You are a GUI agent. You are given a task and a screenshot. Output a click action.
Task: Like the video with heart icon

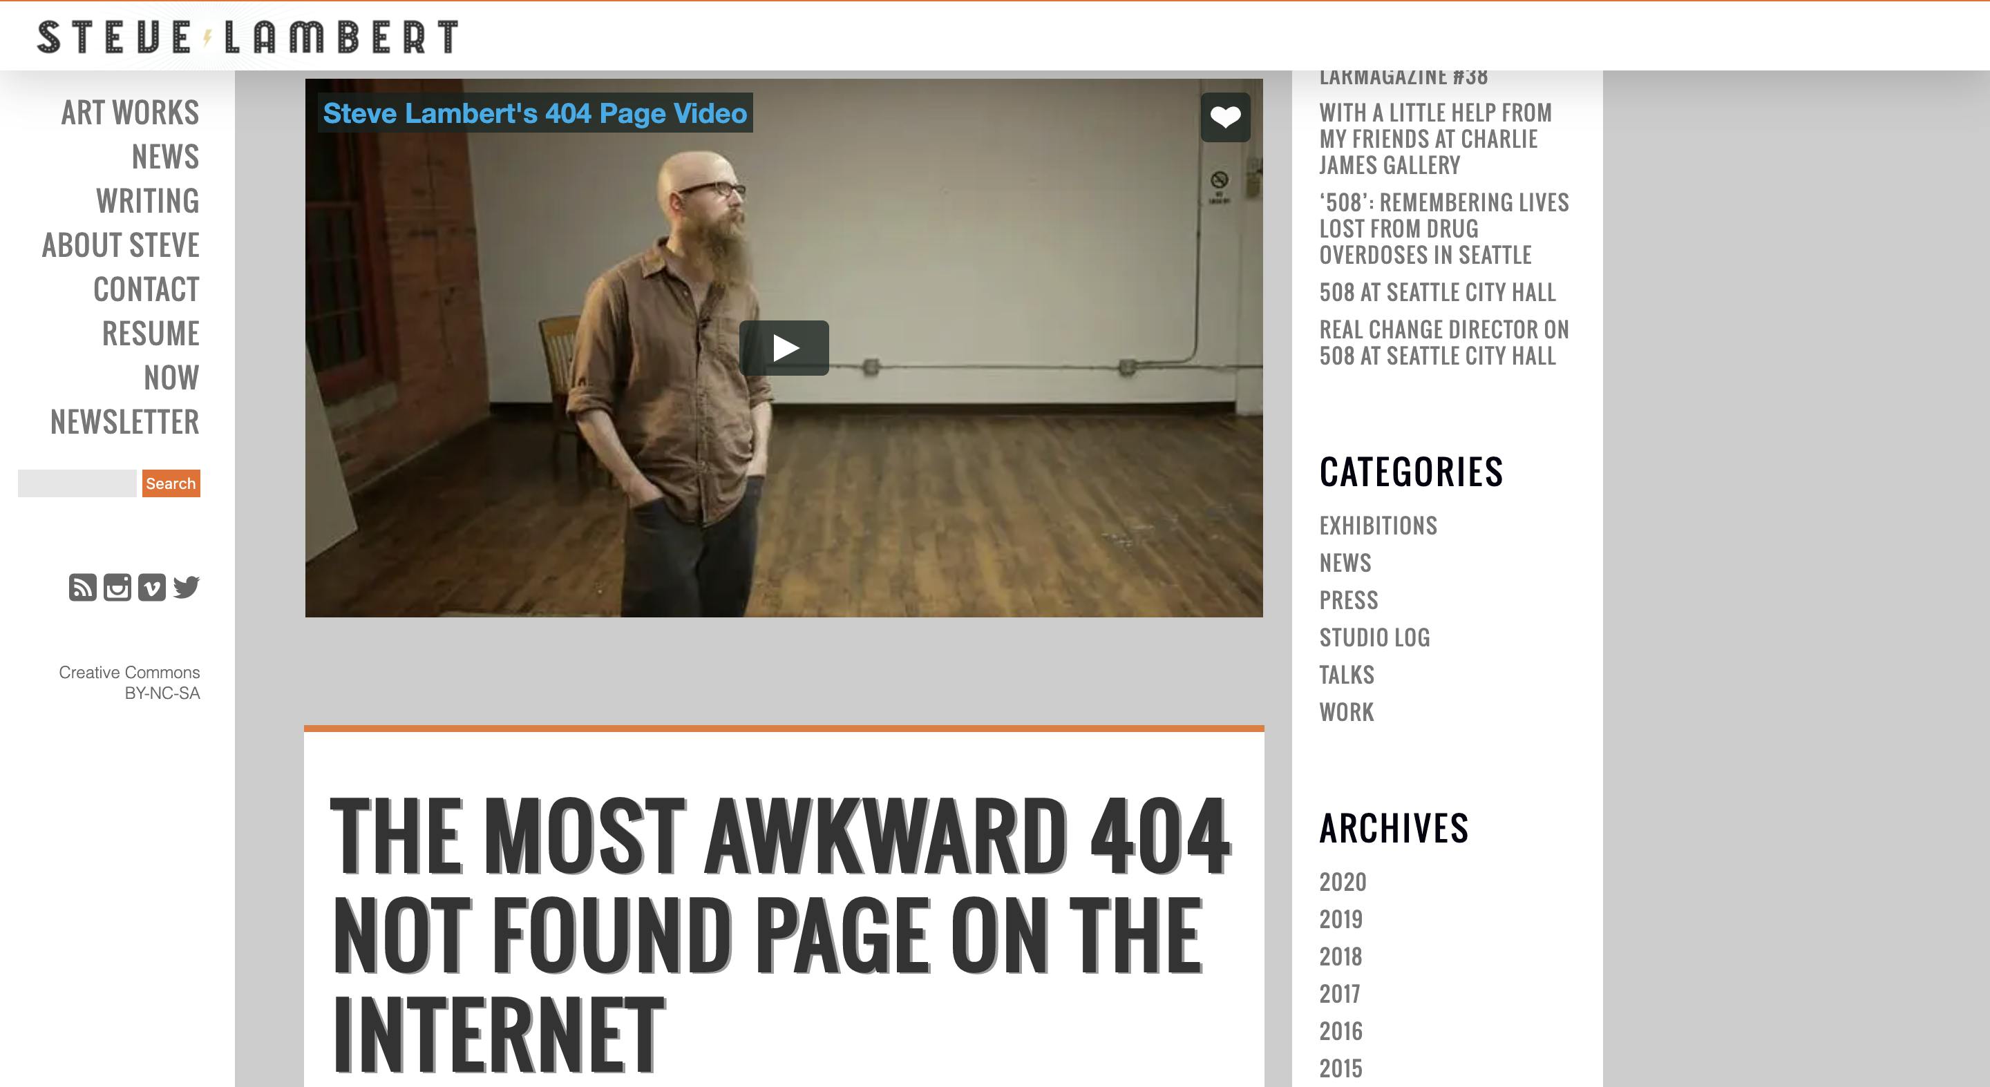[1225, 117]
